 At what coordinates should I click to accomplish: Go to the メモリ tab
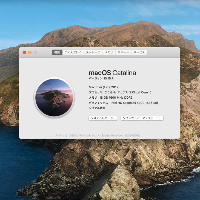point(109,52)
